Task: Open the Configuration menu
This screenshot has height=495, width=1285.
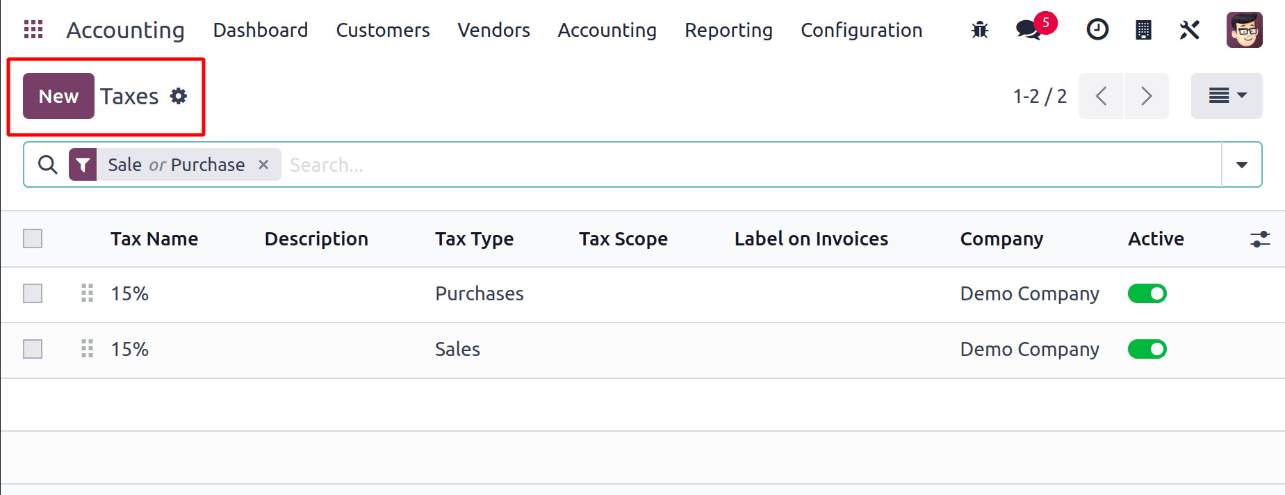Action: [x=861, y=30]
